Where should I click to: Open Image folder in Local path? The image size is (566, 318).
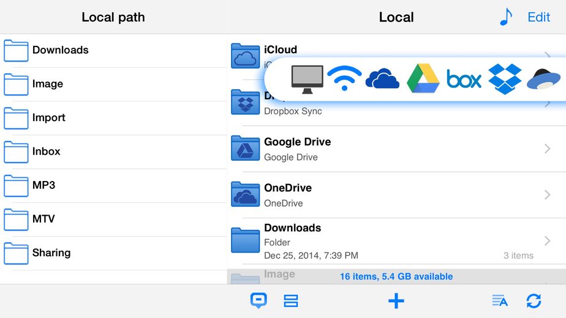click(113, 84)
